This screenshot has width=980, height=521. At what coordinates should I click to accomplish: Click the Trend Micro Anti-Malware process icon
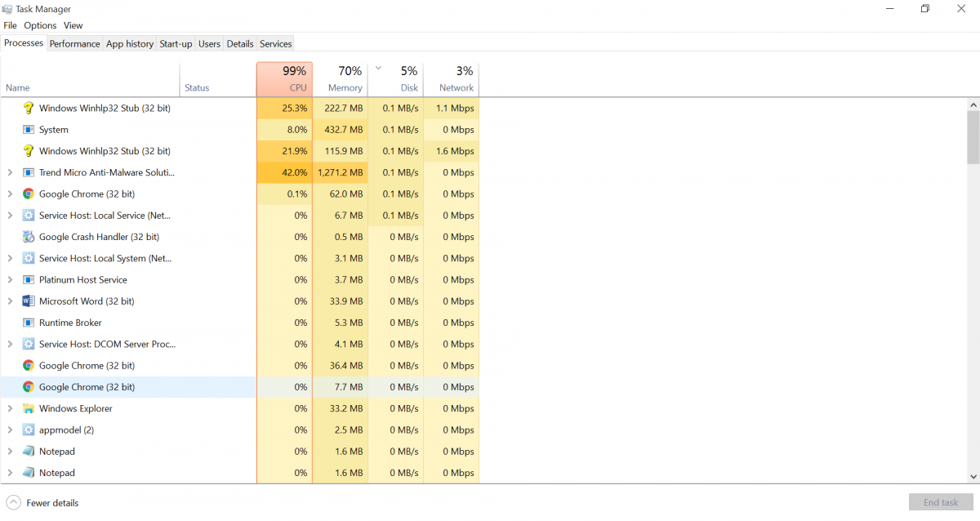coord(29,172)
